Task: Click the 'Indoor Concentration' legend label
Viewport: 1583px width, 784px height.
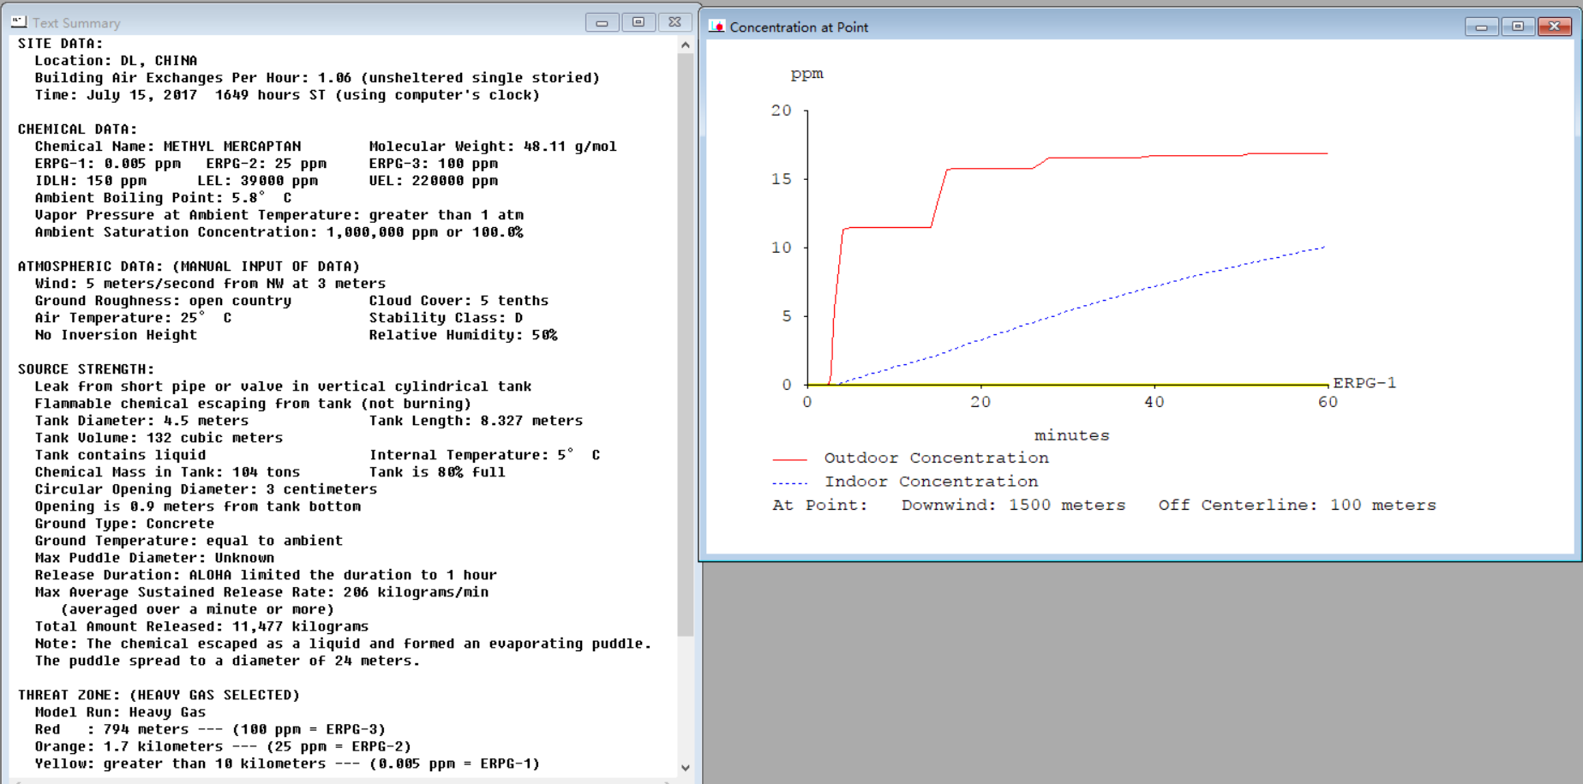Action: coord(931,482)
